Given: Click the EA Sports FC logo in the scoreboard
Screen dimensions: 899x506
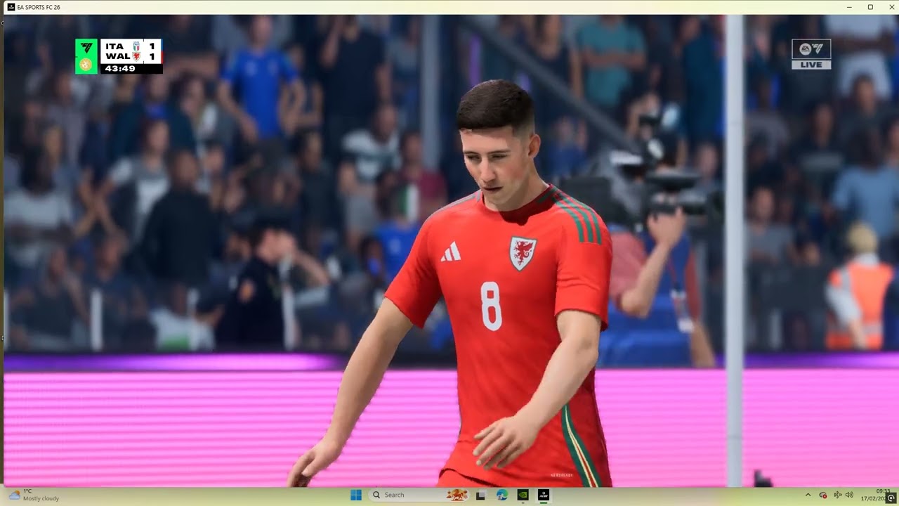Looking at the screenshot, I should point(86,48).
